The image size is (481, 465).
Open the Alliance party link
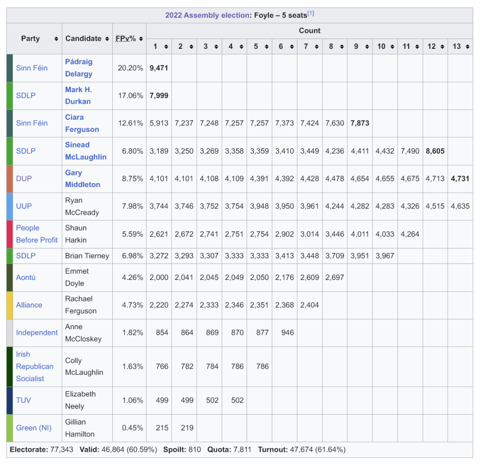29,305
